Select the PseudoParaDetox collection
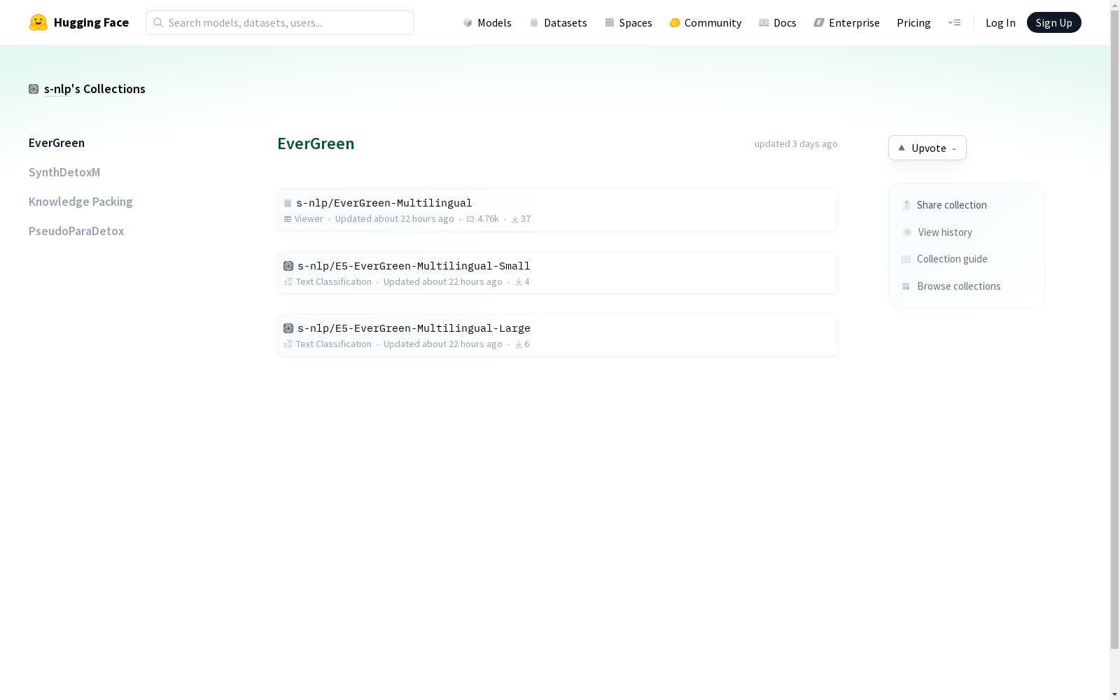This screenshot has width=1120, height=700. 76,231
